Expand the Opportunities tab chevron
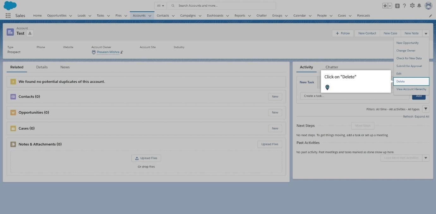The image size is (436, 214). tap(70, 15)
